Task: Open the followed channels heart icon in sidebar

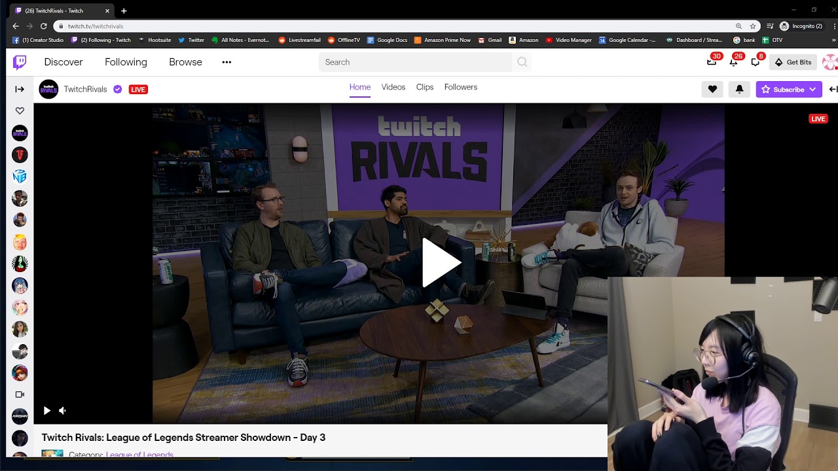Action: point(20,111)
